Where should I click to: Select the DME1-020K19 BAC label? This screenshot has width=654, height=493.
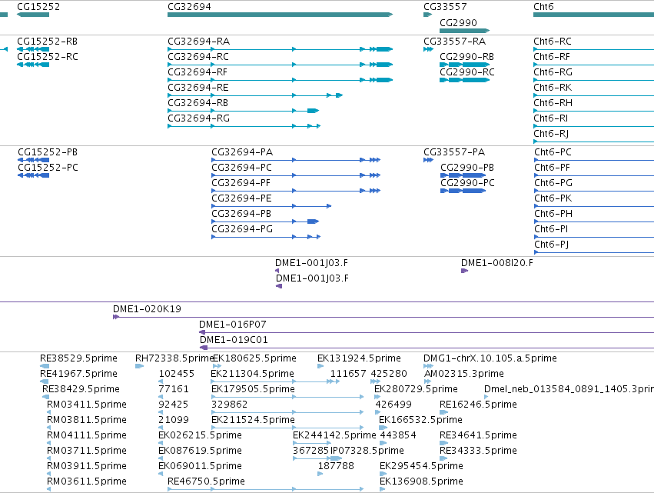(x=147, y=309)
